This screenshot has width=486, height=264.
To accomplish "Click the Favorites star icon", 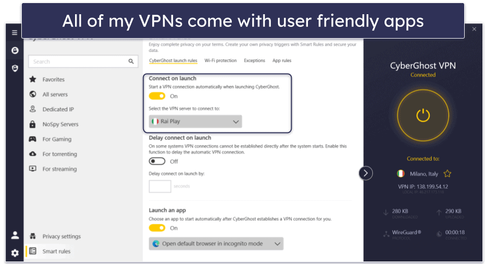I will point(32,79).
